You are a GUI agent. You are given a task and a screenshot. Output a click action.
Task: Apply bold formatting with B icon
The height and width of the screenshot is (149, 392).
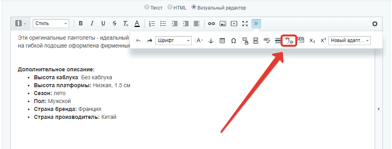click(x=80, y=24)
